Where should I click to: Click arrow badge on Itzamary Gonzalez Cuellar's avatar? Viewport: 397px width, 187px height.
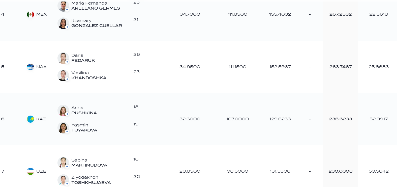click(67, 27)
